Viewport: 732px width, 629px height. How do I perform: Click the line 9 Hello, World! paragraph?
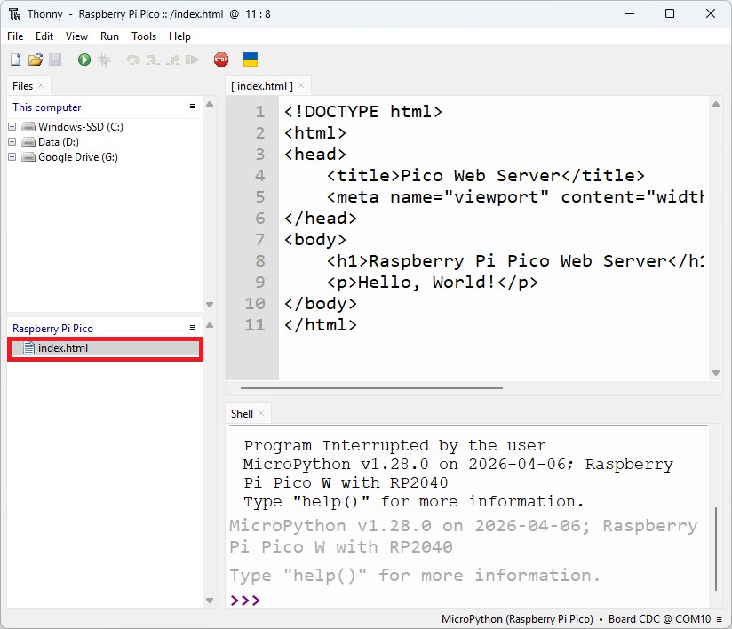(x=433, y=282)
